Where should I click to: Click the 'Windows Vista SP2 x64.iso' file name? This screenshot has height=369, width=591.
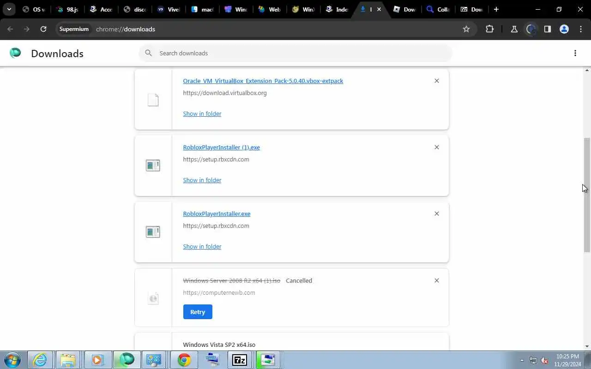pyautogui.click(x=219, y=345)
